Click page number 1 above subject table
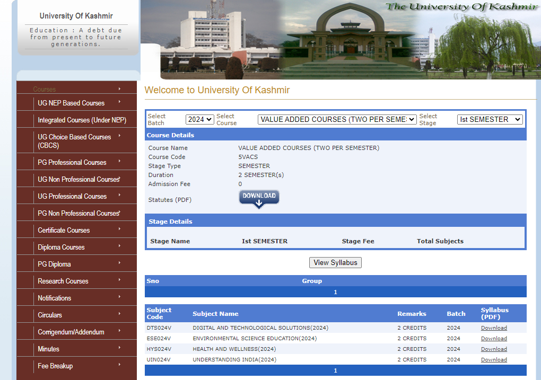The image size is (541, 380). [335, 292]
